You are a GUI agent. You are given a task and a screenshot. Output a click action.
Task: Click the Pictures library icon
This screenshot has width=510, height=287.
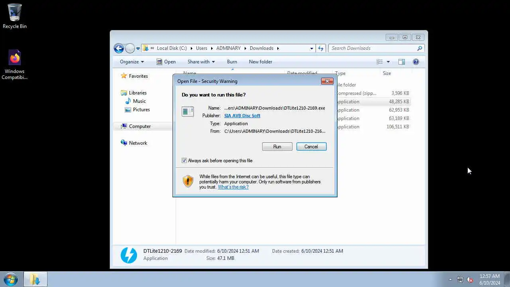(x=128, y=110)
